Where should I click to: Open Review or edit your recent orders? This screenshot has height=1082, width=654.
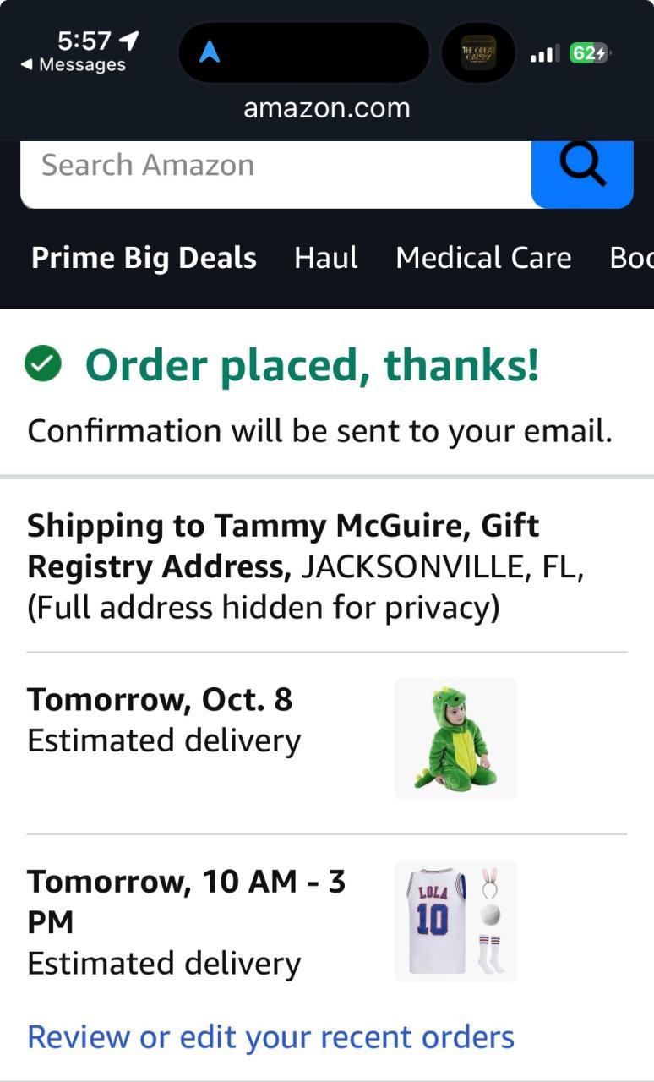270,1036
